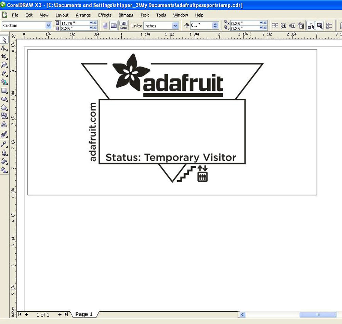Go to the last page button
Viewport: 342px width, 324px height.
[66, 314]
